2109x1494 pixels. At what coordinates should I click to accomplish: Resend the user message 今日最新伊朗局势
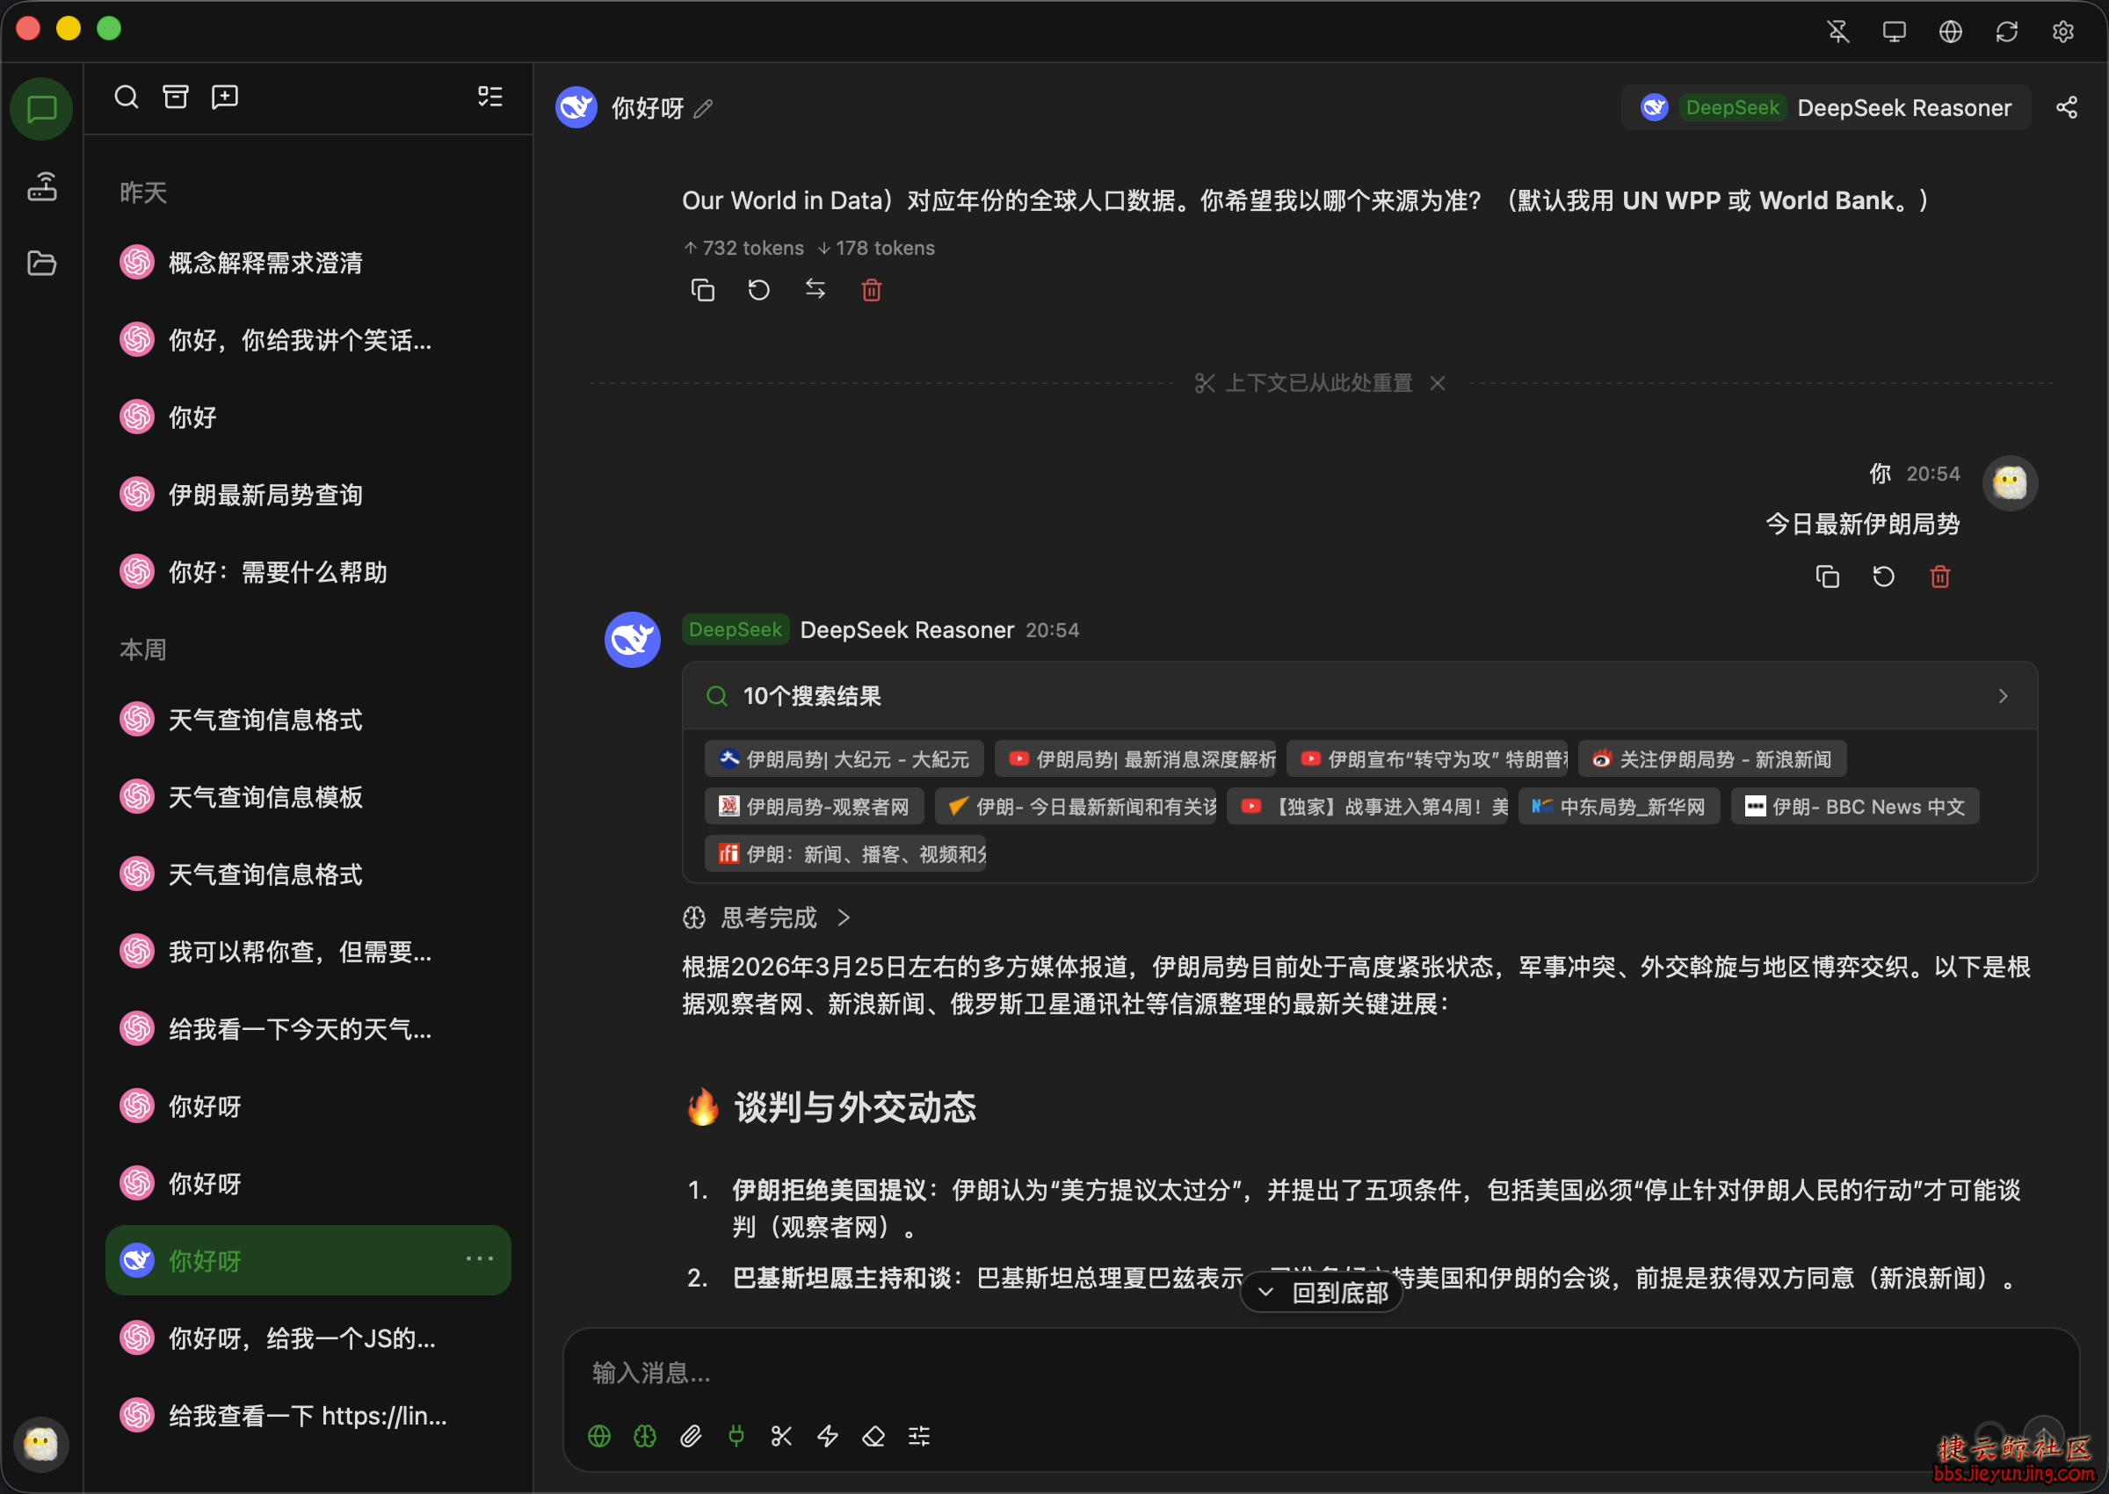1884,577
